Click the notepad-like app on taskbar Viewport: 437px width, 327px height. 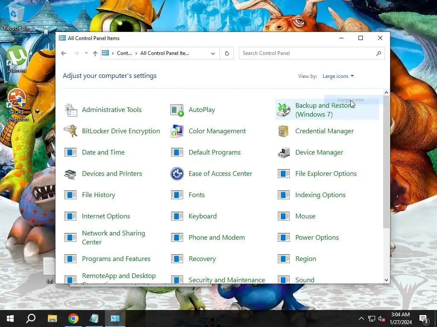(x=94, y=318)
